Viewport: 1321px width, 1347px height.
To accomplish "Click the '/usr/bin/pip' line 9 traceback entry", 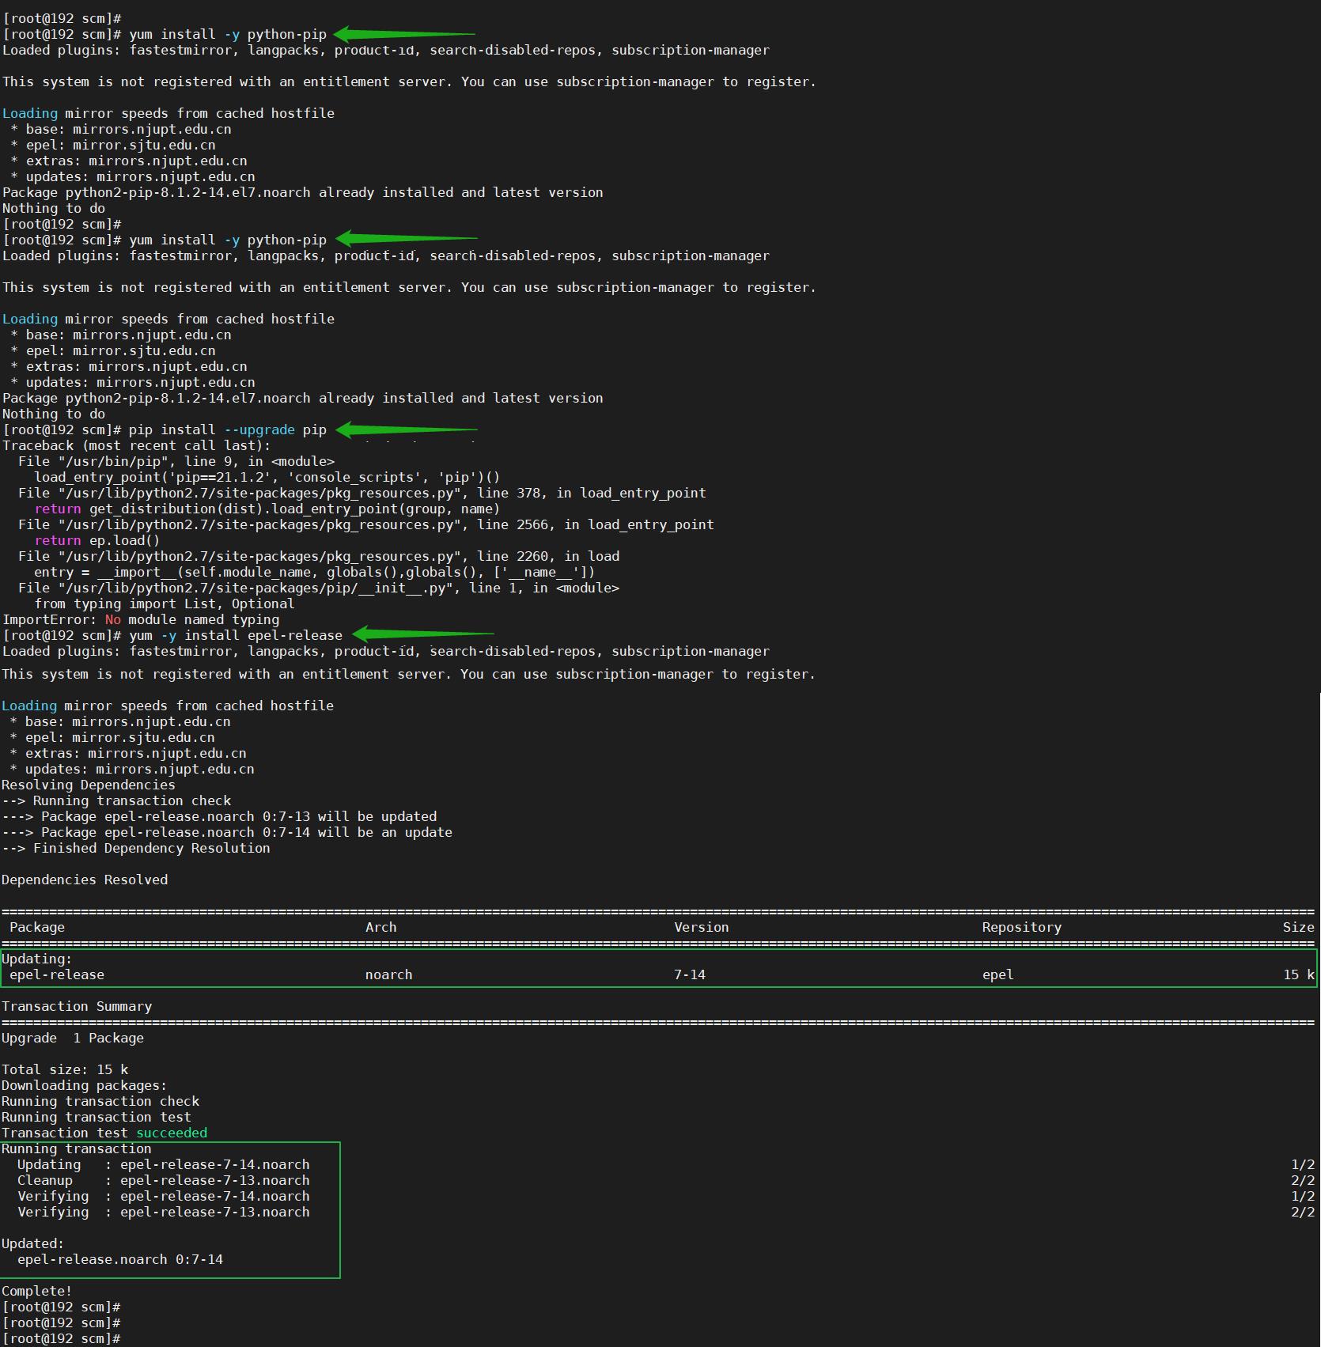I will [176, 461].
